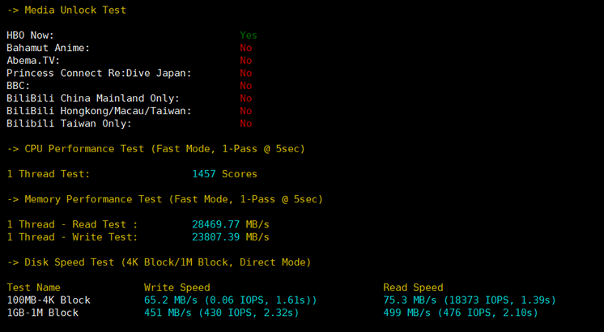Click the BiliBili Hongkong/Macau/Taiwan label
The height and width of the screenshot is (332, 604).
coord(99,111)
